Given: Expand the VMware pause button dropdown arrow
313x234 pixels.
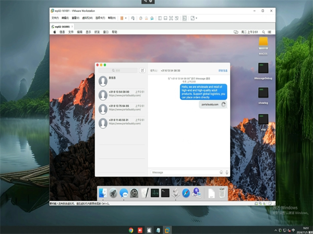Looking at the screenshot, I should click(x=126, y=18).
